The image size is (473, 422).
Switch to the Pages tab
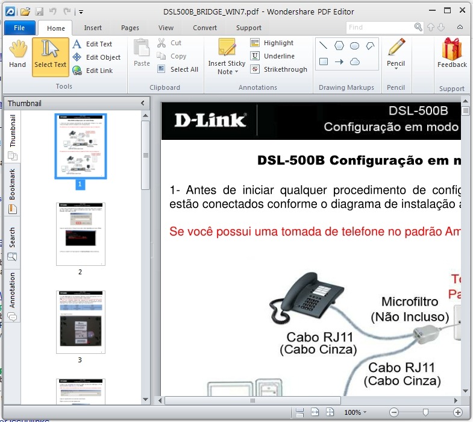(x=130, y=28)
